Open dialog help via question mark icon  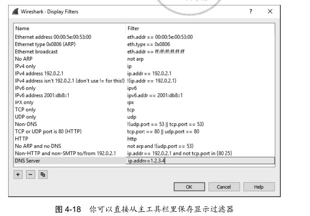(x=251, y=11)
